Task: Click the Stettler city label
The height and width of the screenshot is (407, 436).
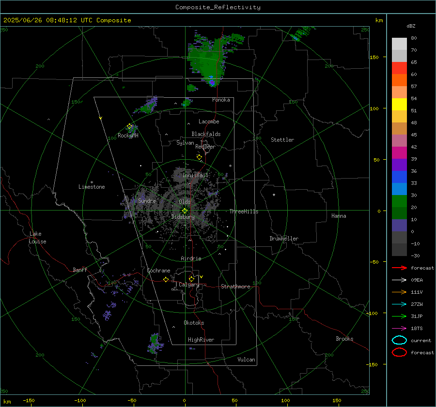Action: (282, 140)
